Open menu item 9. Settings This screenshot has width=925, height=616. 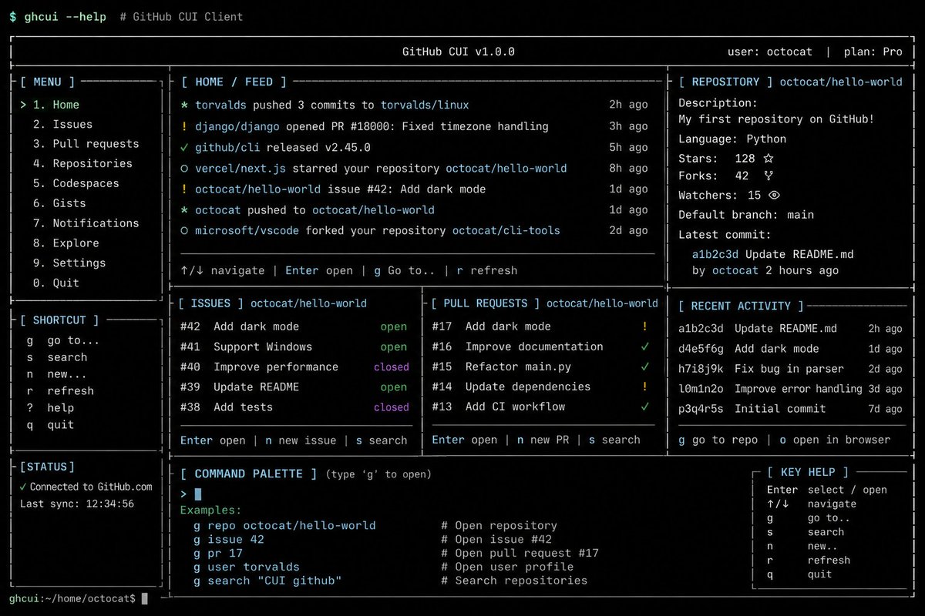tap(69, 263)
